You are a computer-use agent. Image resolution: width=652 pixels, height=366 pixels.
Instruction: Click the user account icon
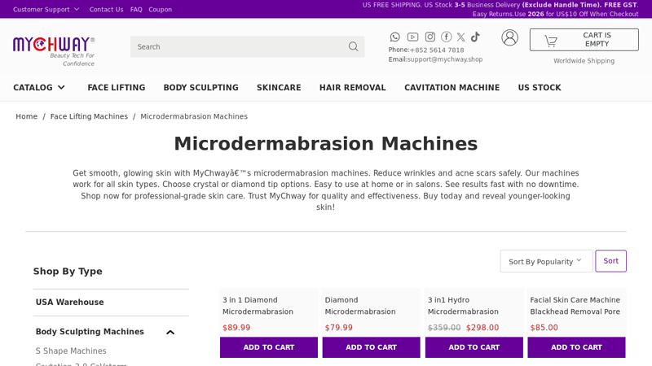(510, 37)
